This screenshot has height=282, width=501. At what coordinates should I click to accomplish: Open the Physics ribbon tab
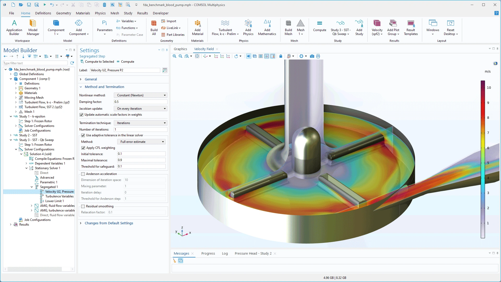click(100, 13)
